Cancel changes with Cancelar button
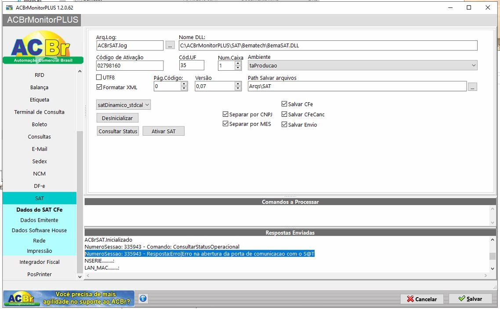This screenshot has height=309, width=500. pos(422,299)
